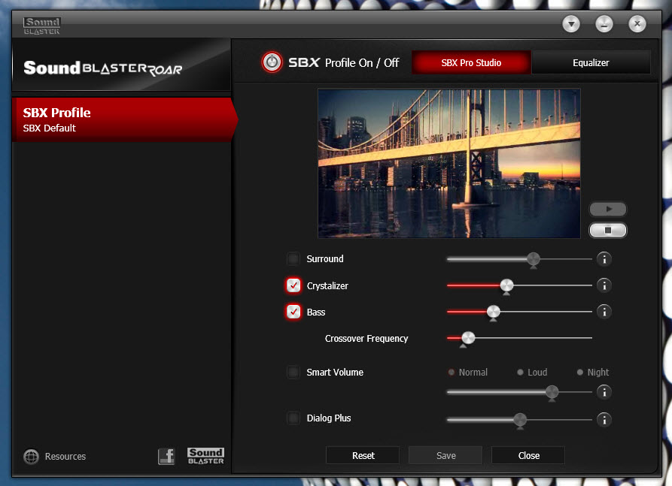Open the Resources link
The height and width of the screenshot is (486, 672).
[x=65, y=457]
